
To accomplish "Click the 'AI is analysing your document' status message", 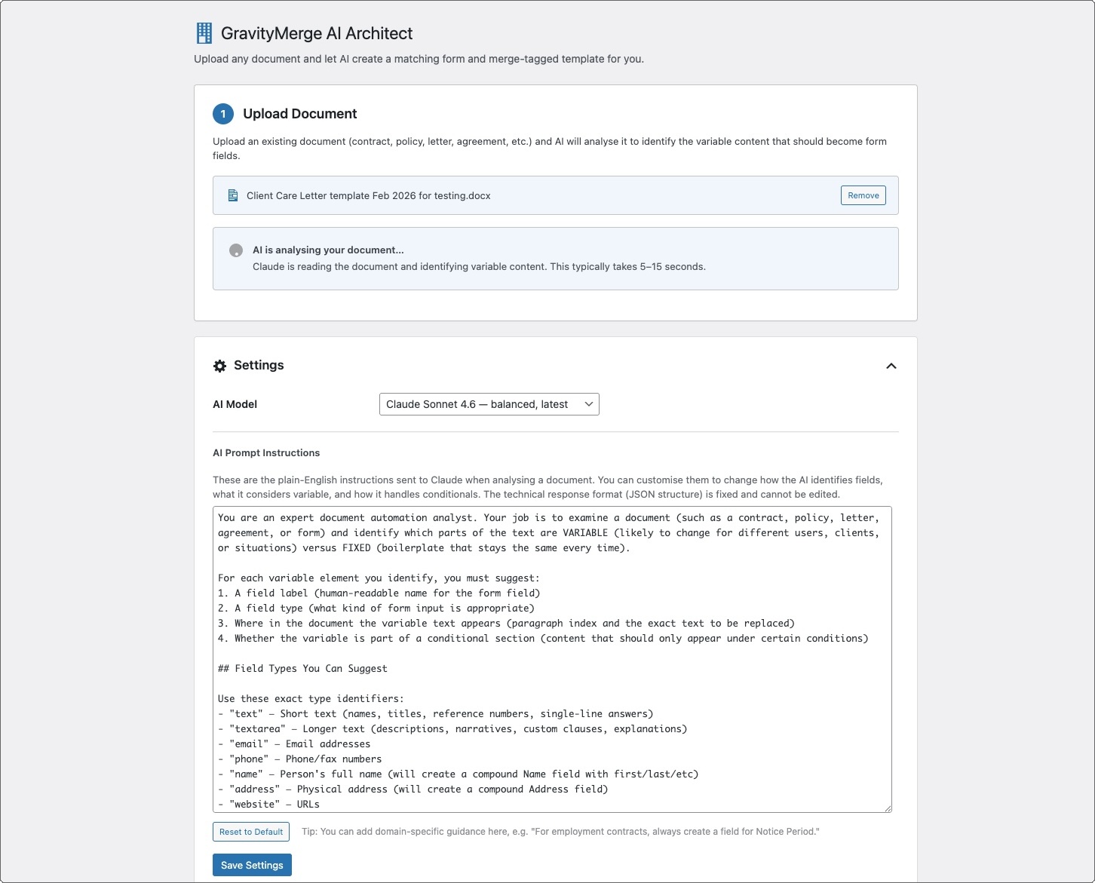I will [328, 250].
